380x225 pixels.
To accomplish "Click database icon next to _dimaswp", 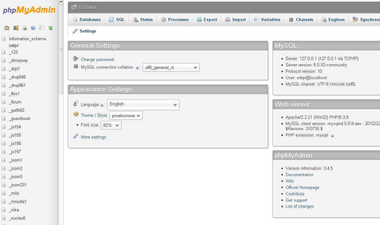I will pos(4,60).
